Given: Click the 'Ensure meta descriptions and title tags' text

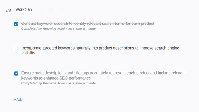Looking at the screenshot, I should [x=103, y=75].
